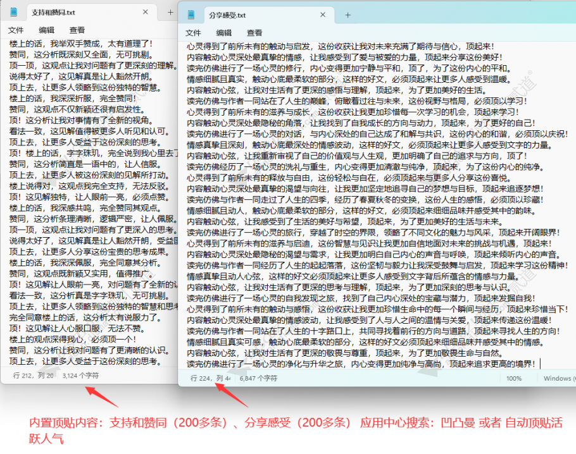
Task: Click line starting '内容触动心灵深处最真挚的情感，让我感受到了爱'
Action: 344,58
